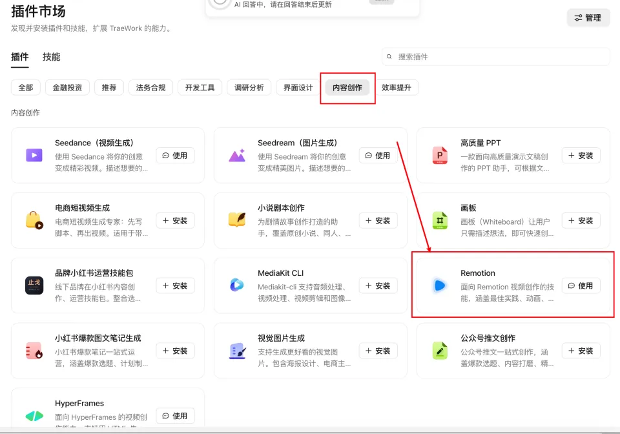
Task: Open the 小说剧本创作 title
Action: click(281, 208)
